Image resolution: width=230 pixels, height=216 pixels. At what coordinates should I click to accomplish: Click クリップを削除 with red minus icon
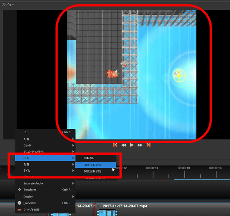click(45, 210)
